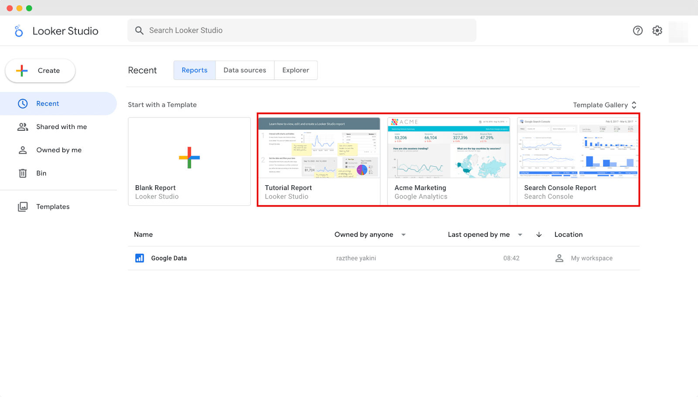Click the Looker Studio title text

click(65, 31)
